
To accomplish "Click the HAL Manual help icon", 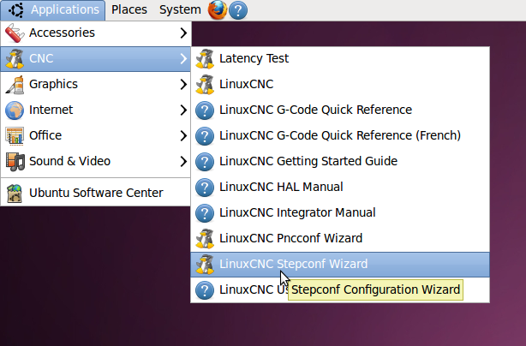I will pyautogui.click(x=205, y=188).
